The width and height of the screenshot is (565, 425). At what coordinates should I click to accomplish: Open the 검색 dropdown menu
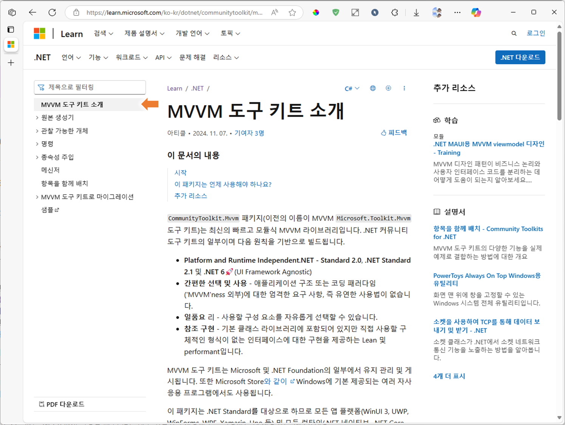click(104, 33)
